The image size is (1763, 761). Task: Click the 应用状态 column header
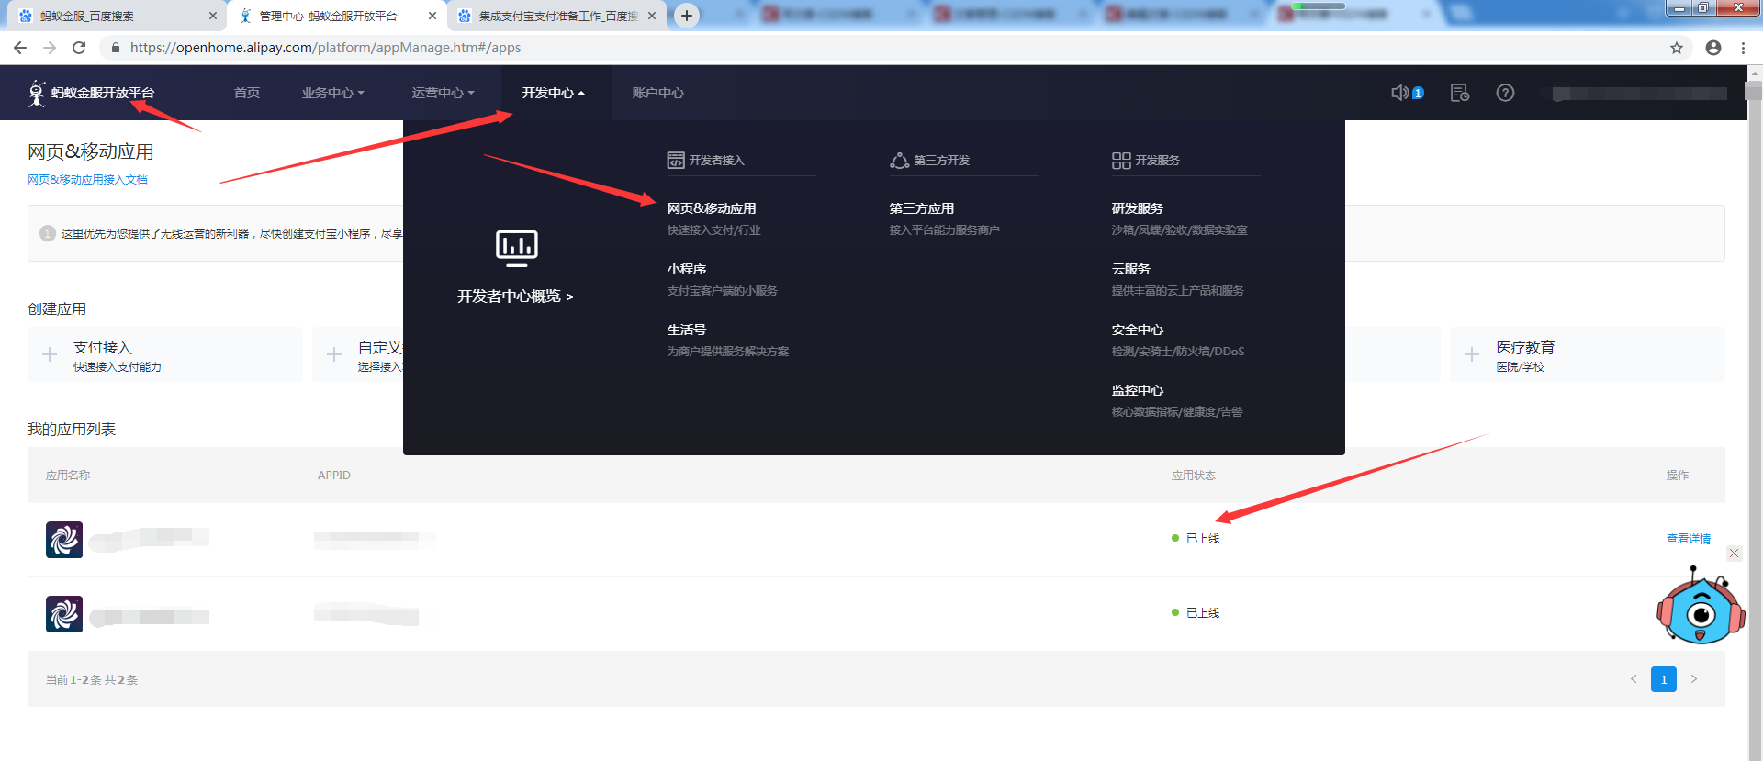tap(1194, 476)
